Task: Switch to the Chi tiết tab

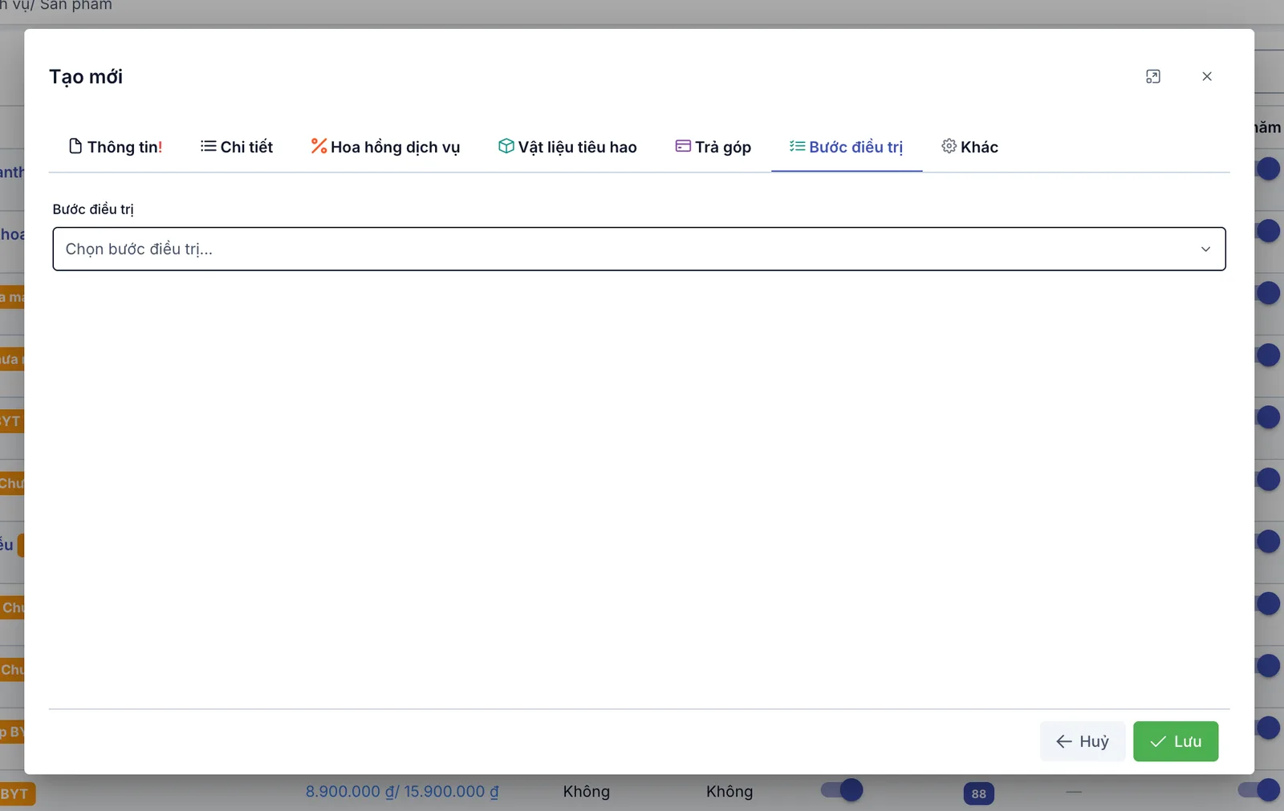Action: coord(237,147)
